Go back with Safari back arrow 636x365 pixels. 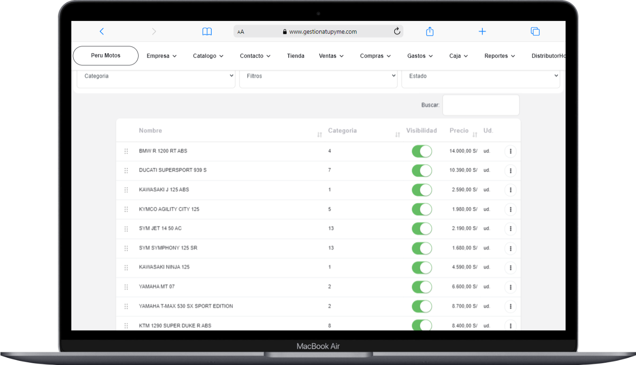102,31
